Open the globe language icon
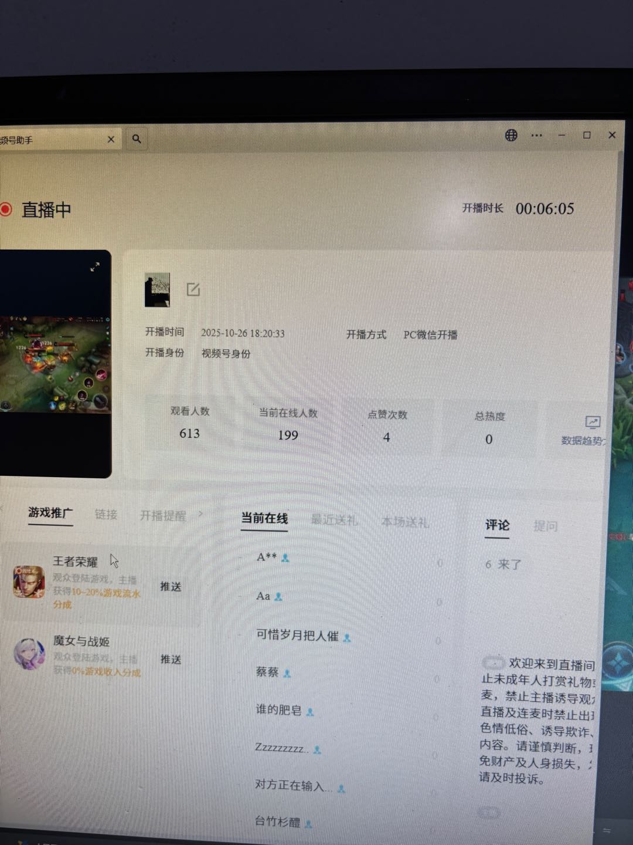 tap(511, 136)
